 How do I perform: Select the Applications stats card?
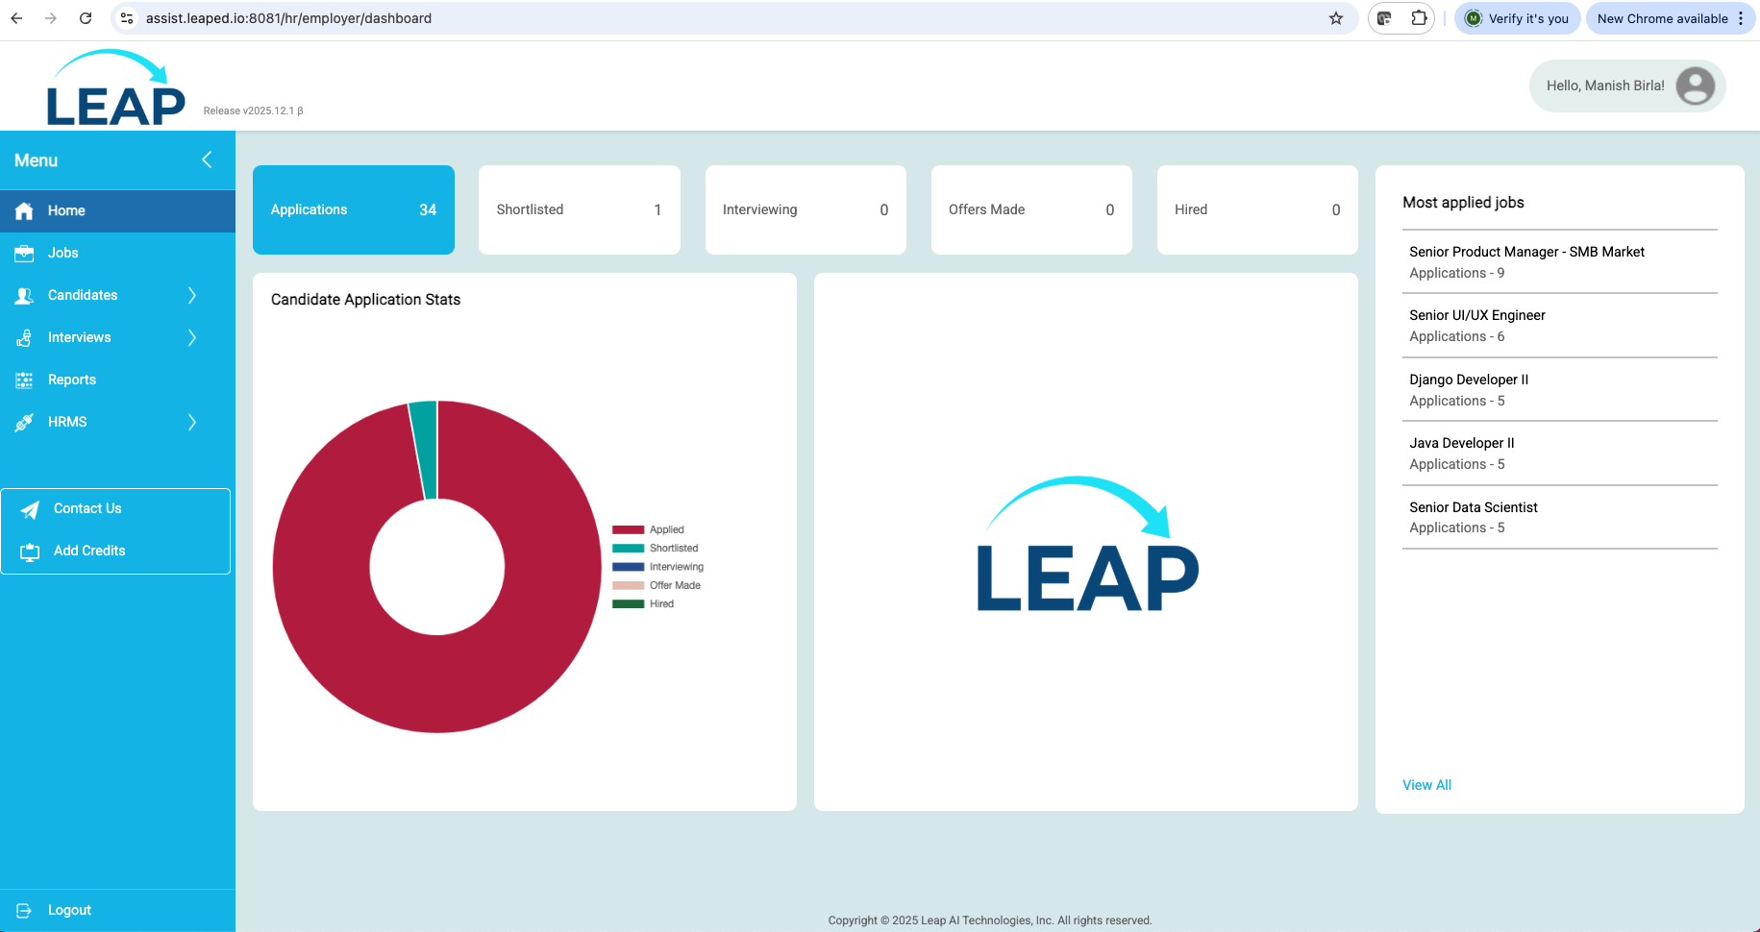click(x=354, y=209)
